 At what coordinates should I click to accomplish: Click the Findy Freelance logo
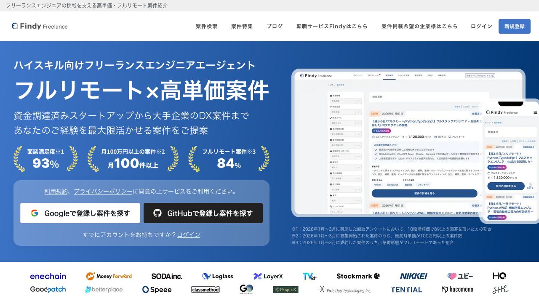click(x=40, y=26)
